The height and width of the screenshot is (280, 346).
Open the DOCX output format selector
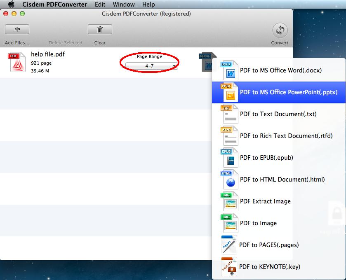[x=207, y=61]
